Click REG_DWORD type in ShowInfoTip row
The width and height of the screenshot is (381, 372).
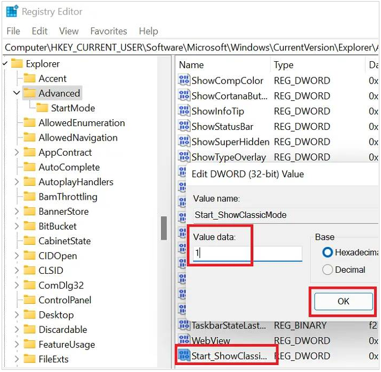(x=302, y=111)
